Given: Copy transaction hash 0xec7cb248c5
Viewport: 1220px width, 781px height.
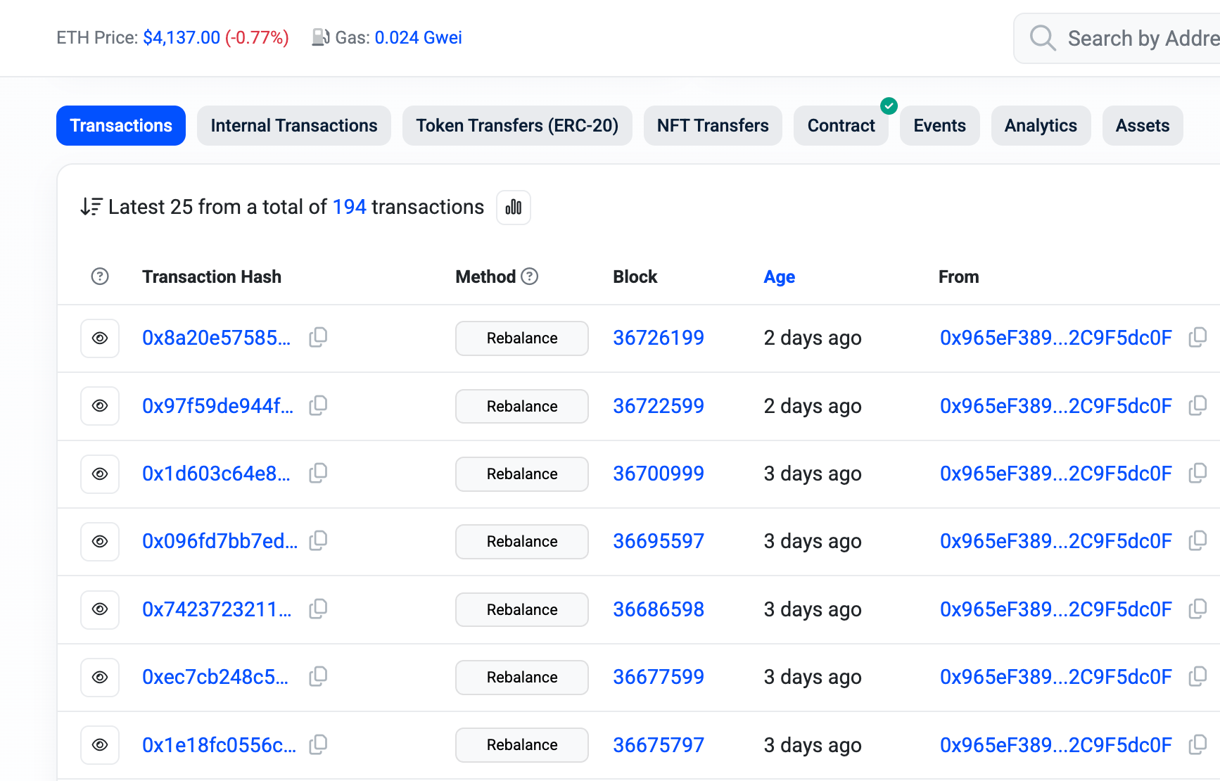Looking at the screenshot, I should [318, 677].
